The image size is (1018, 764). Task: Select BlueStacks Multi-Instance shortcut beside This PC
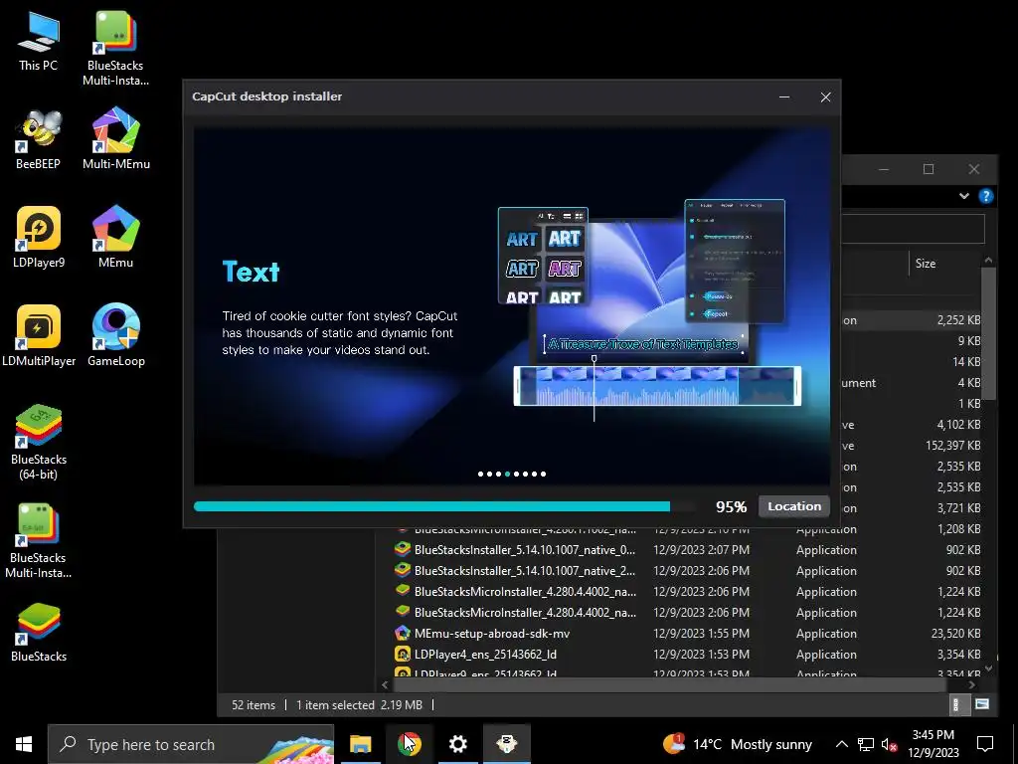click(115, 50)
